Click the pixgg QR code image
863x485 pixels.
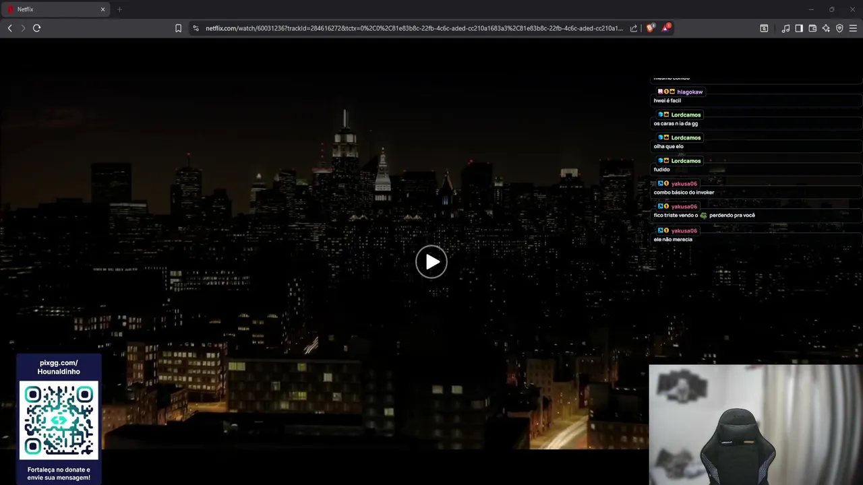click(59, 420)
